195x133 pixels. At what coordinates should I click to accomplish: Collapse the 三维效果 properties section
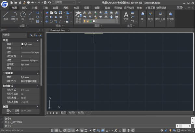point(38,73)
